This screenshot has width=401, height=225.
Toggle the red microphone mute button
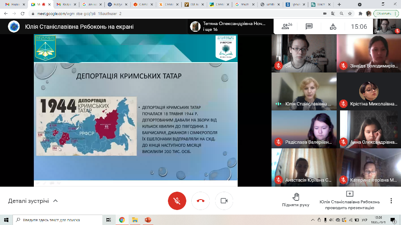(x=177, y=201)
